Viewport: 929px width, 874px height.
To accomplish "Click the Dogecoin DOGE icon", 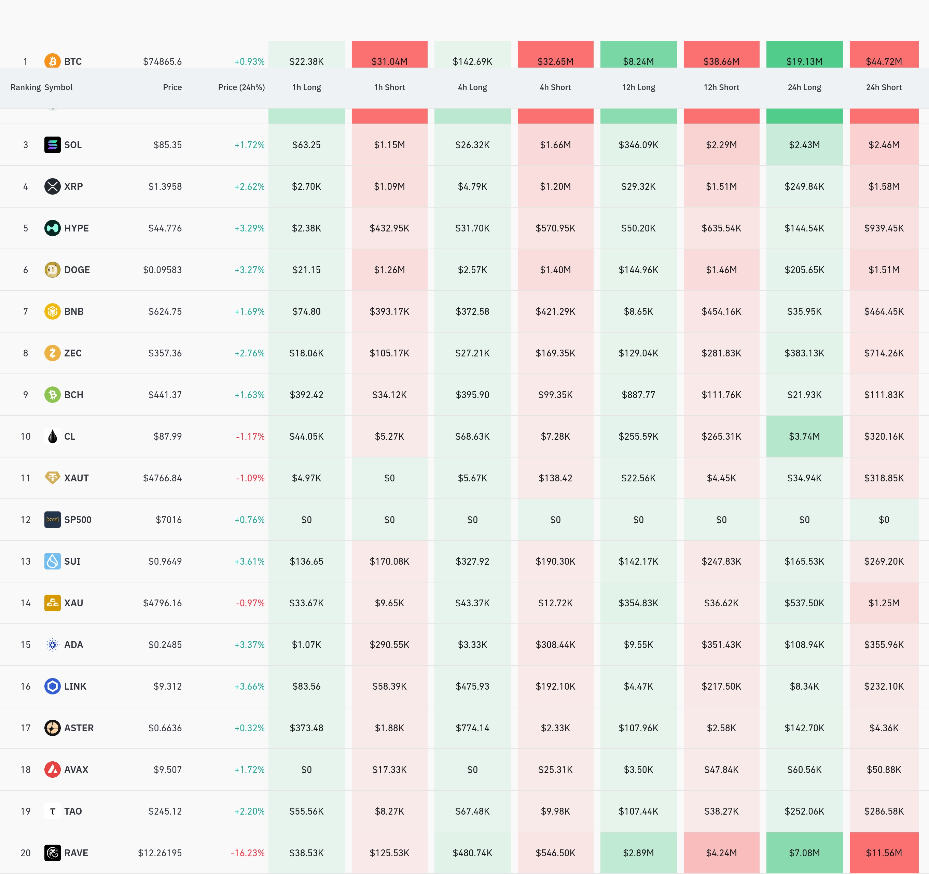I will (52, 269).
